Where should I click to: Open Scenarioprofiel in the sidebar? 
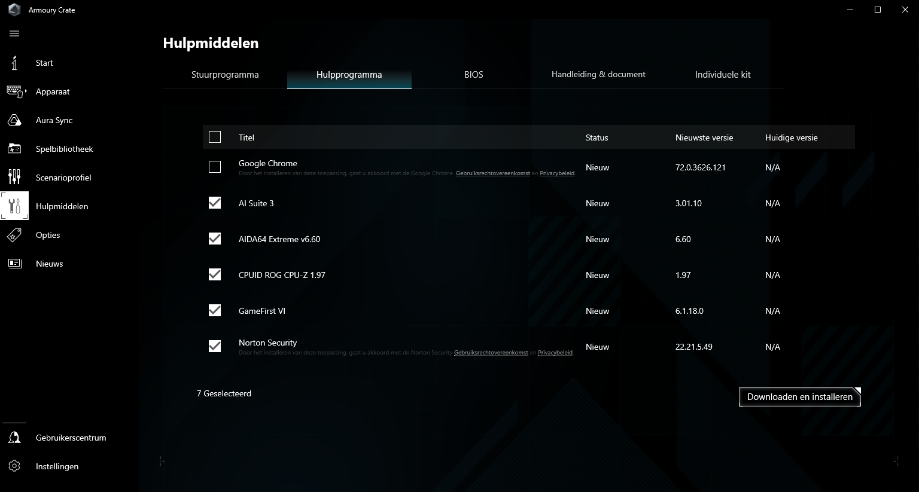click(63, 178)
